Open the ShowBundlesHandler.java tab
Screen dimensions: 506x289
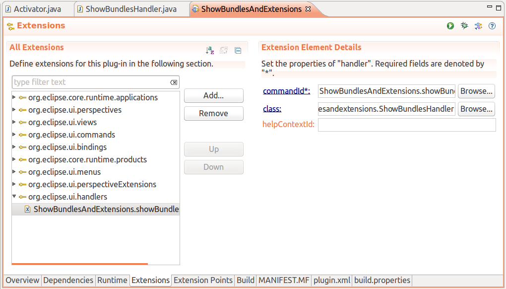point(131,9)
